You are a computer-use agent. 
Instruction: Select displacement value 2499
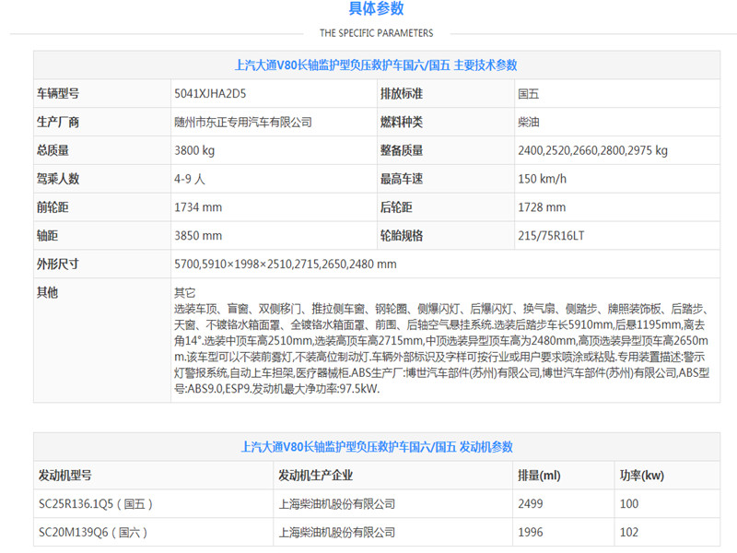531,504
